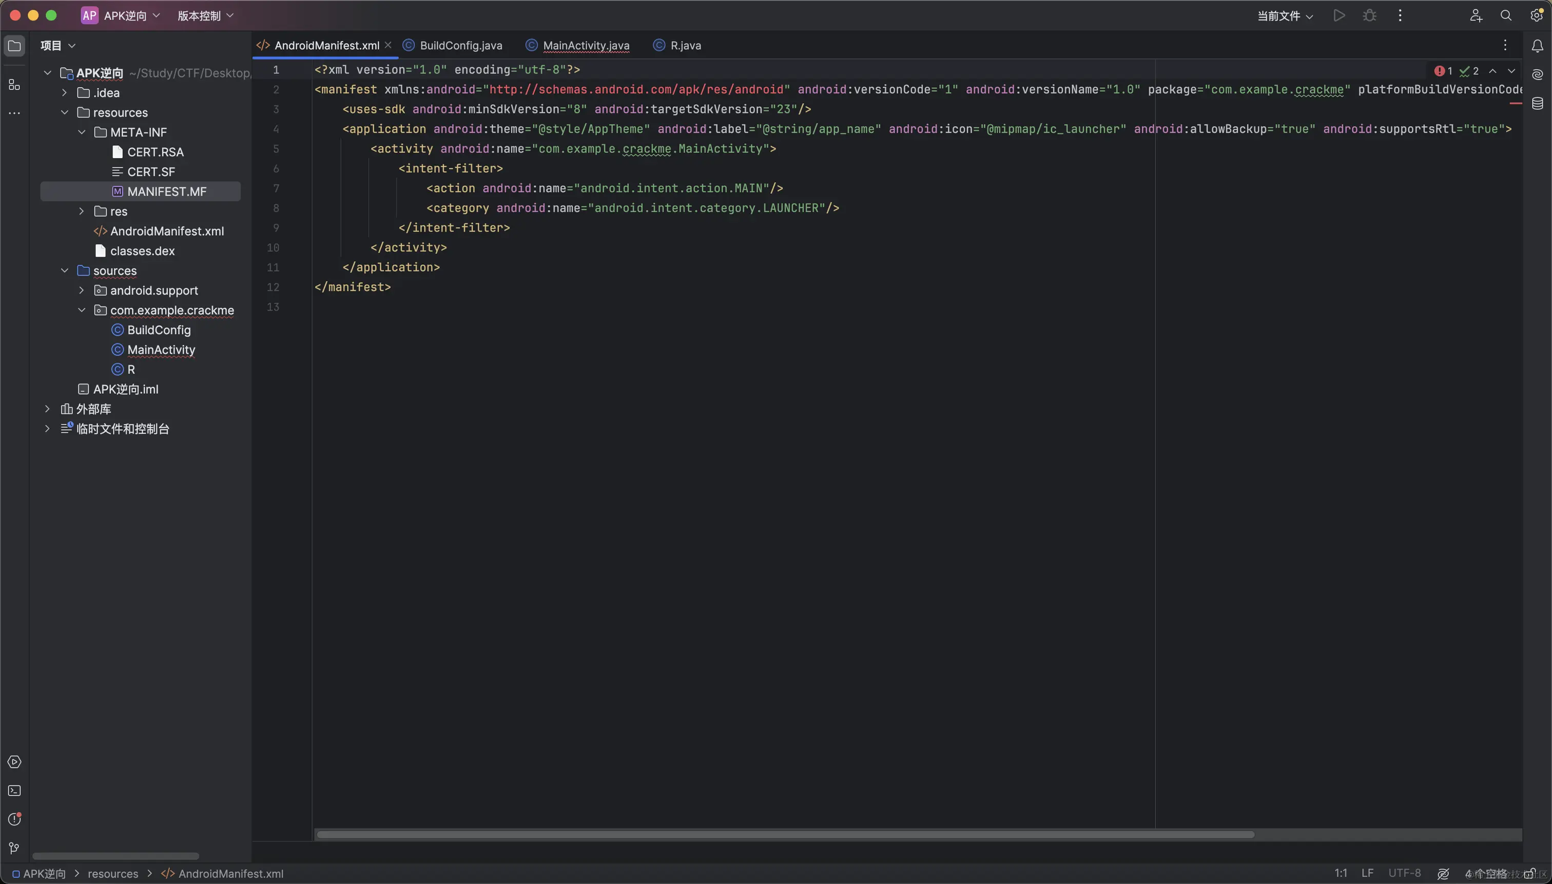Open the Services tool window icon
This screenshot has width=1552, height=884.
tap(14, 762)
